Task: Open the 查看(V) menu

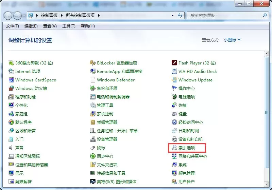Action: click(50, 26)
